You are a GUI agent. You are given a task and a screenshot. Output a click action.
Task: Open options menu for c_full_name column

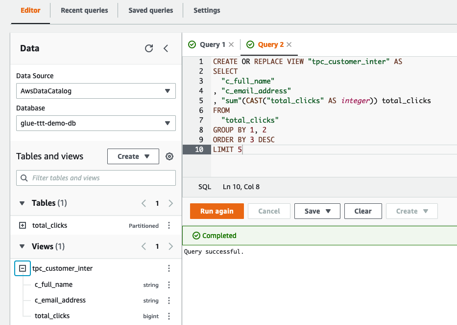click(169, 285)
